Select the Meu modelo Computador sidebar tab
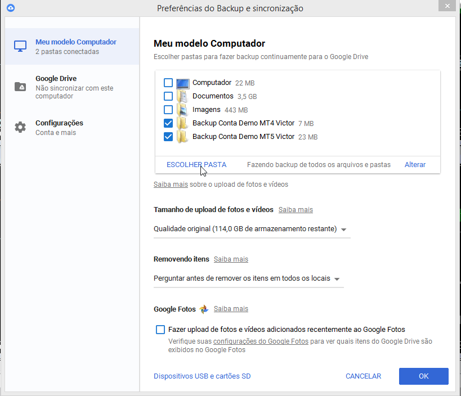 (x=72, y=47)
